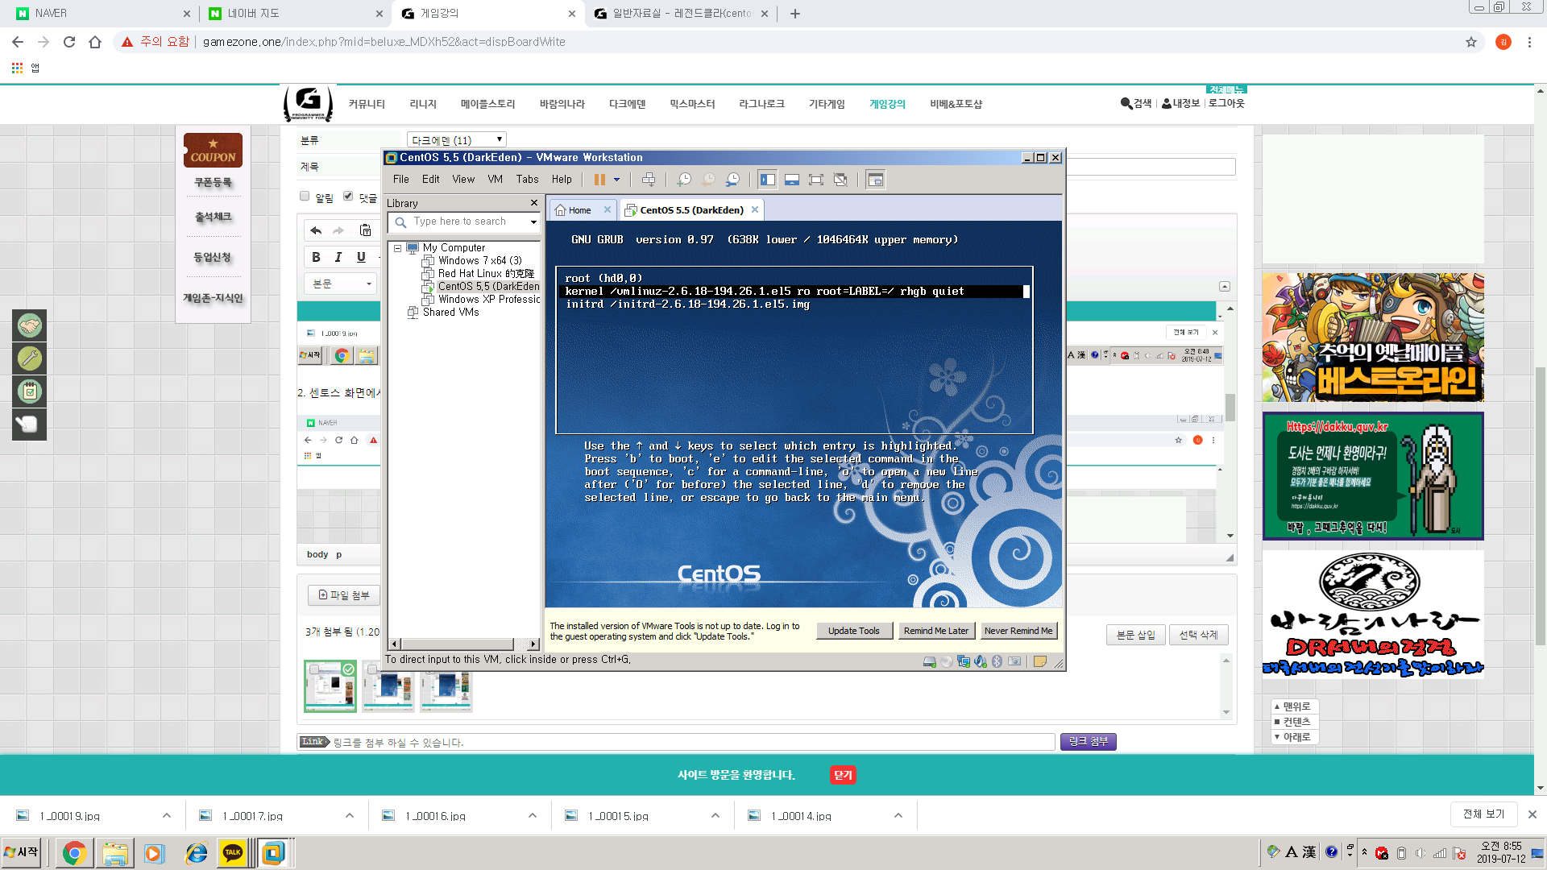Click the Bluetooth device status icon

[x=997, y=661]
